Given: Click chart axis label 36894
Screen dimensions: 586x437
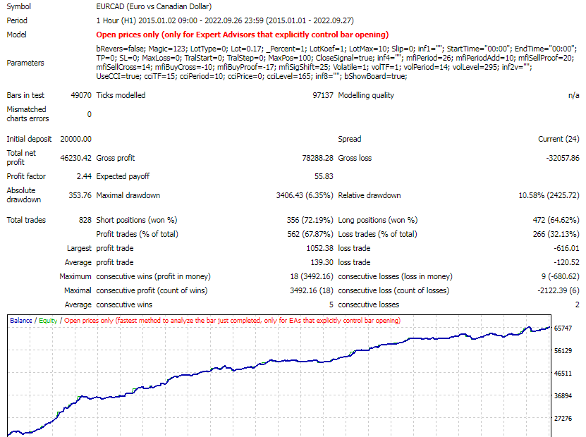Looking at the screenshot, I should pyautogui.click(x=563, y=395).
